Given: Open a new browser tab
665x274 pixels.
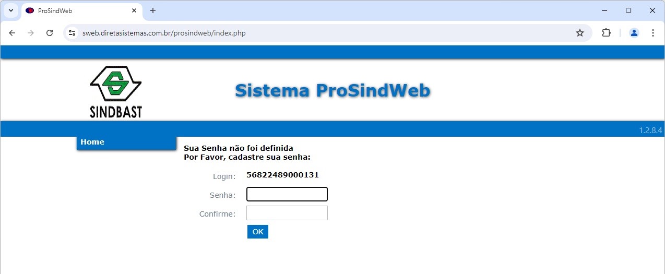Looking at the screenshot, I should point(153,10).
